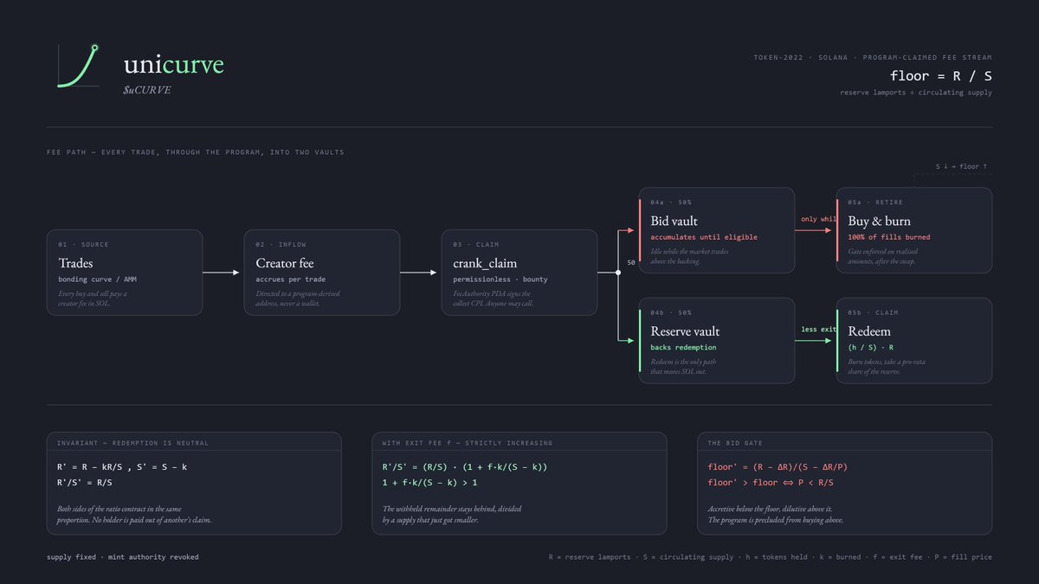Select "02 · INFLOW" step label
The image size is (1039, 584).
point(281,245)
